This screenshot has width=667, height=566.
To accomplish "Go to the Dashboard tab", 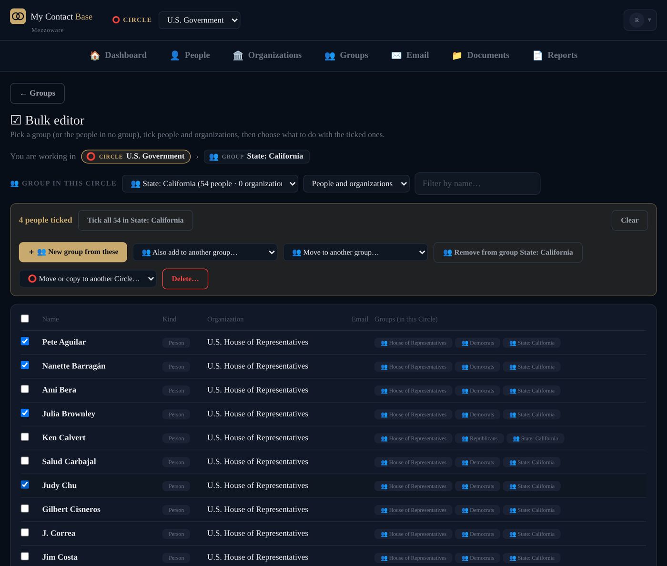I will point(118,55).
